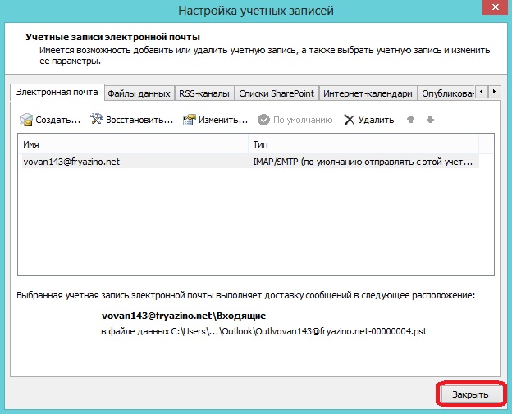
Task: Click the Изменить... button label
Action: pos(223,120)
